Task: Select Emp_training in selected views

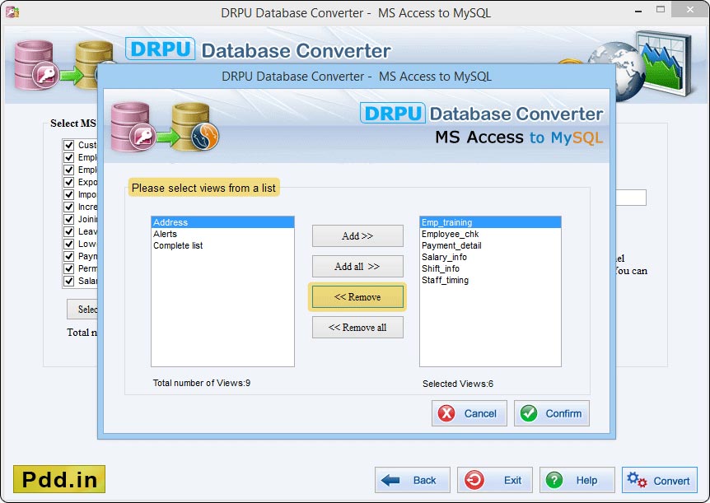Action: pyautogui.click(x=490, y=222)
